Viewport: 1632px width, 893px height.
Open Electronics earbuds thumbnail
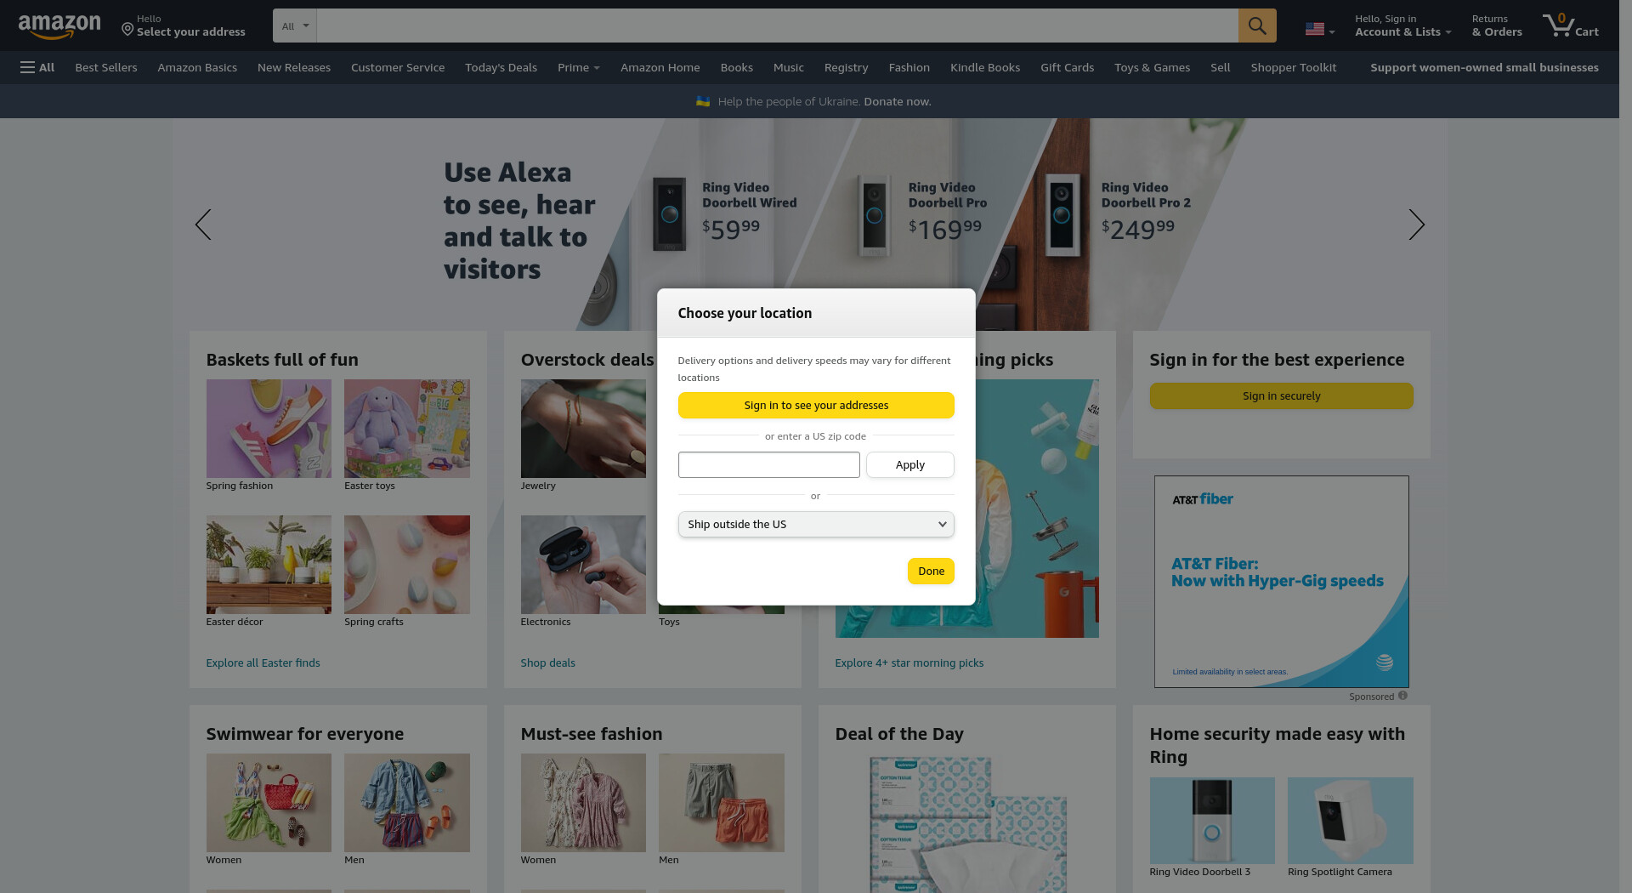[x=583, y=565]
